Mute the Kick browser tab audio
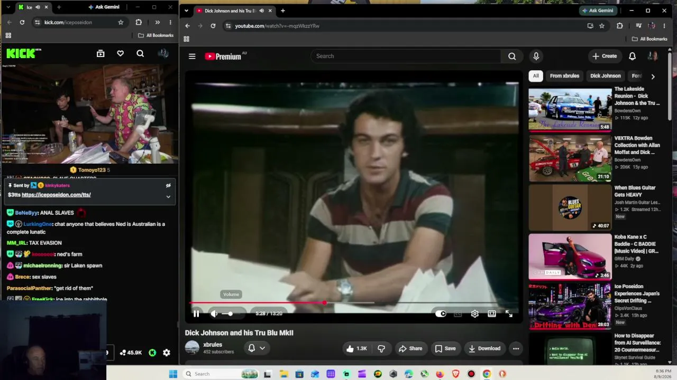677x380 pixels. click(38, 7)
